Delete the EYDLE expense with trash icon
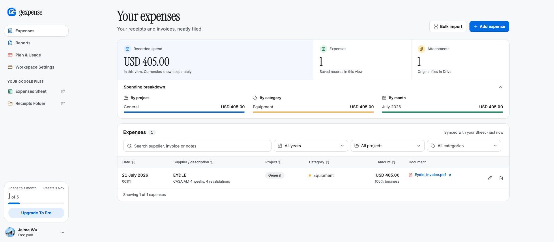This screenshot has height=242, width=554. [x=501, y=178]
